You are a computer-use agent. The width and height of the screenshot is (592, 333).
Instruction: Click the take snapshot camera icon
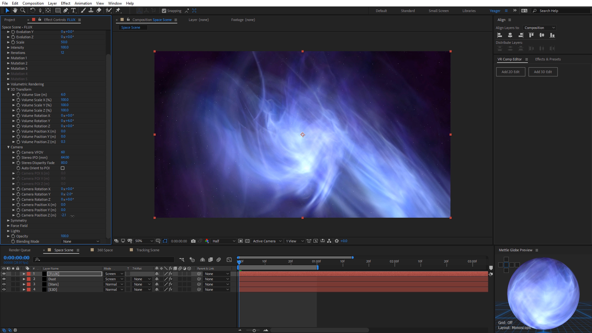pyautogui.click(x=193, y=241)
